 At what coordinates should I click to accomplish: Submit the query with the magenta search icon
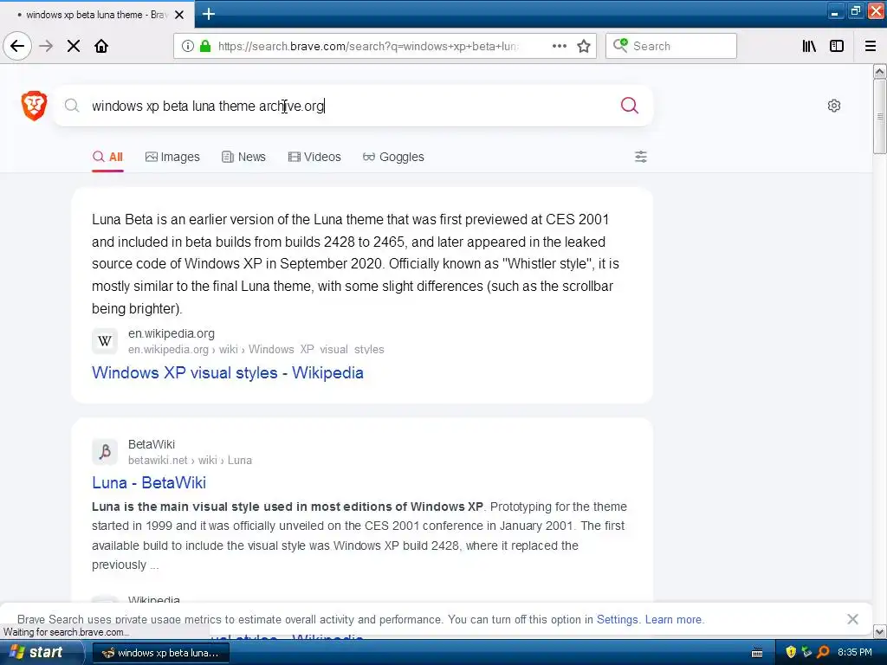point(629,105)
